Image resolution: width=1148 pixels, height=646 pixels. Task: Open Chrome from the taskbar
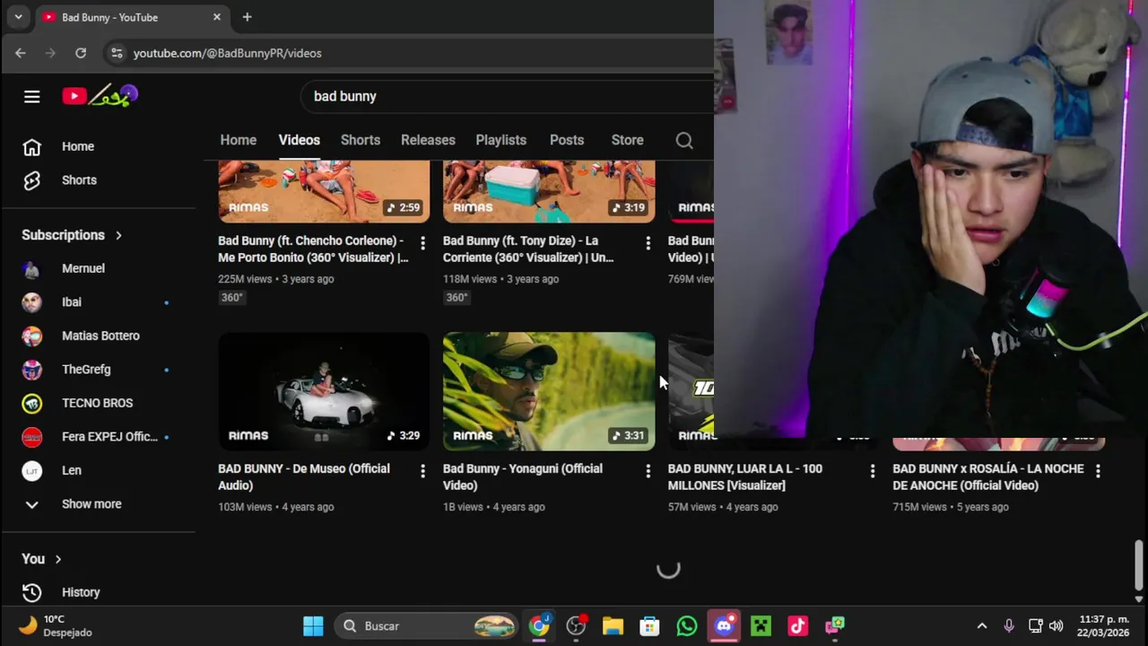539,625
